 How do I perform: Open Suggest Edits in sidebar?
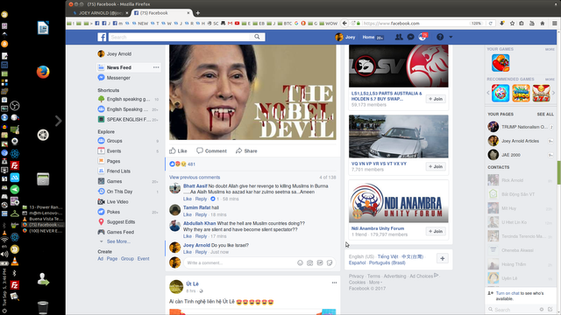(x=121, y=221)
